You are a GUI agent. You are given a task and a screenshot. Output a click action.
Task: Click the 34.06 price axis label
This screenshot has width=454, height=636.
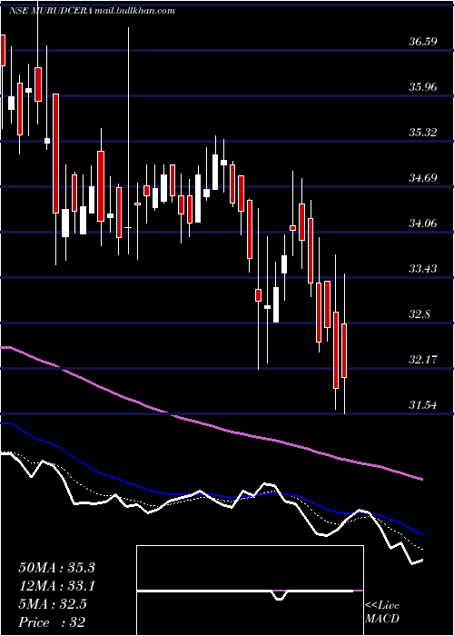tap(421, 224)
